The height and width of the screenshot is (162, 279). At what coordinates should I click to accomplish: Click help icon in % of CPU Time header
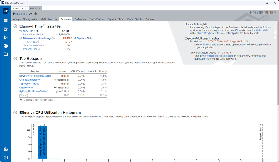point(106,72)
